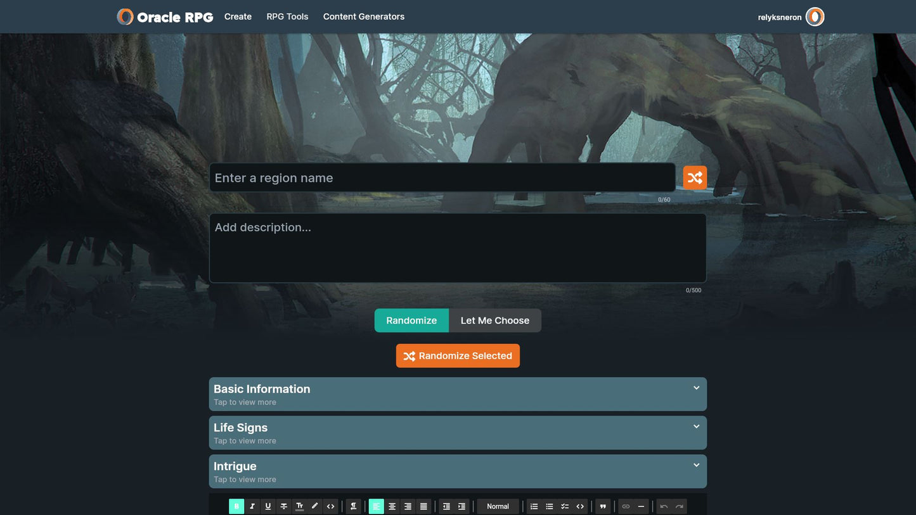The height and width of the screenshot is (515, 916).
Task: Insert a block quote in editor
Action: tap(603, 506)
